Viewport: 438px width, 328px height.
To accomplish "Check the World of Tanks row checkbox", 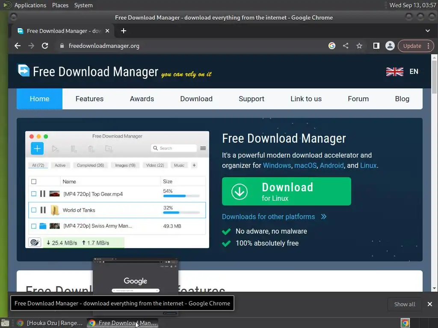I will coord(34,210).
